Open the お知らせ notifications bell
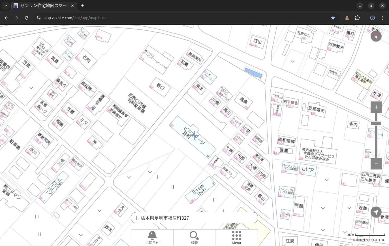 click(152, 237)
